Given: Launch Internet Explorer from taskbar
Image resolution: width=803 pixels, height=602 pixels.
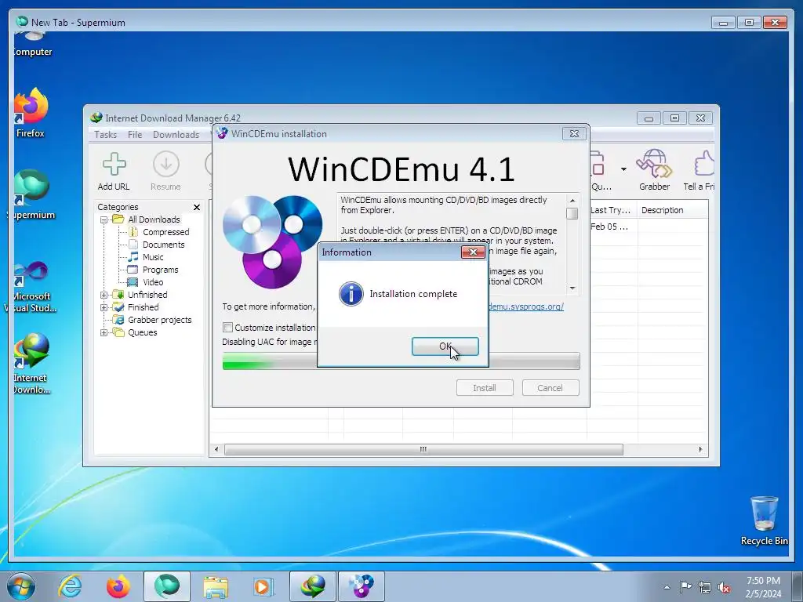Looking at the screenshot, I should point(70,586).
